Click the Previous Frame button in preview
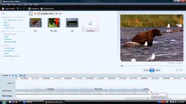This screenshot has width=186, height=104. (146, 70)
